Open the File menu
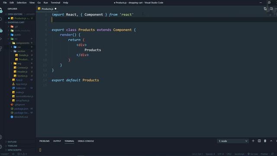Viewport: 277px width, 156px height. point(5,3)
